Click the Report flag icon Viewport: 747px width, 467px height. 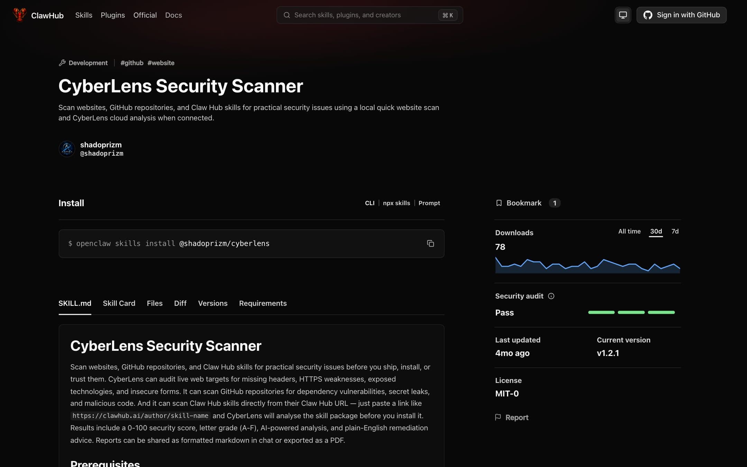coord(498,417)
